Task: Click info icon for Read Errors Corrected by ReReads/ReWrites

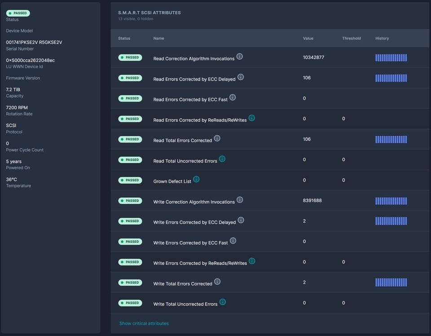Action: (x=252, y=118)
